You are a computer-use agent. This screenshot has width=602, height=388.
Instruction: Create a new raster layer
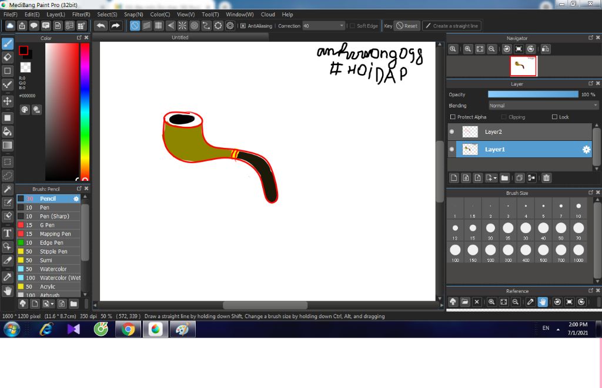454,178
